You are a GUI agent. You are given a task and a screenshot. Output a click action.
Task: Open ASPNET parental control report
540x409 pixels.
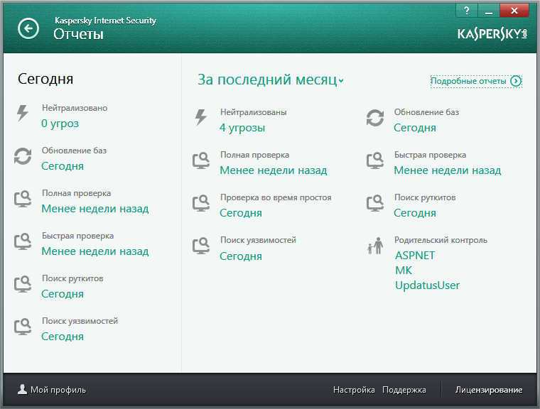(x=415, y=256)
